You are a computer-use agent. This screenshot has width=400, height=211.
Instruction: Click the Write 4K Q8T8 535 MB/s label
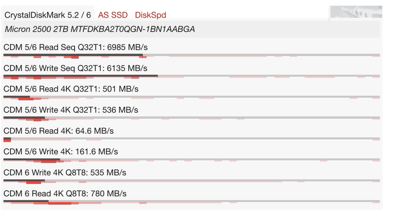pos(65,173)
